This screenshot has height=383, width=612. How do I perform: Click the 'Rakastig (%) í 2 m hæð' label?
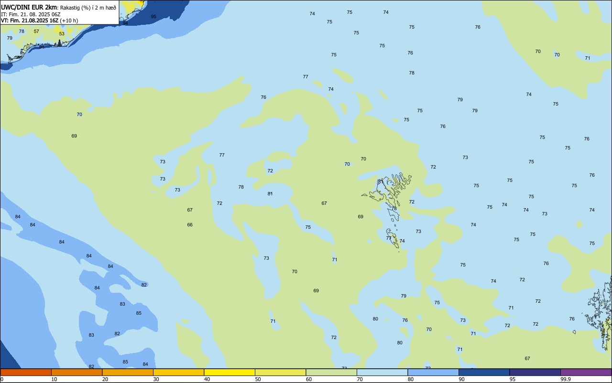[88, 7]
